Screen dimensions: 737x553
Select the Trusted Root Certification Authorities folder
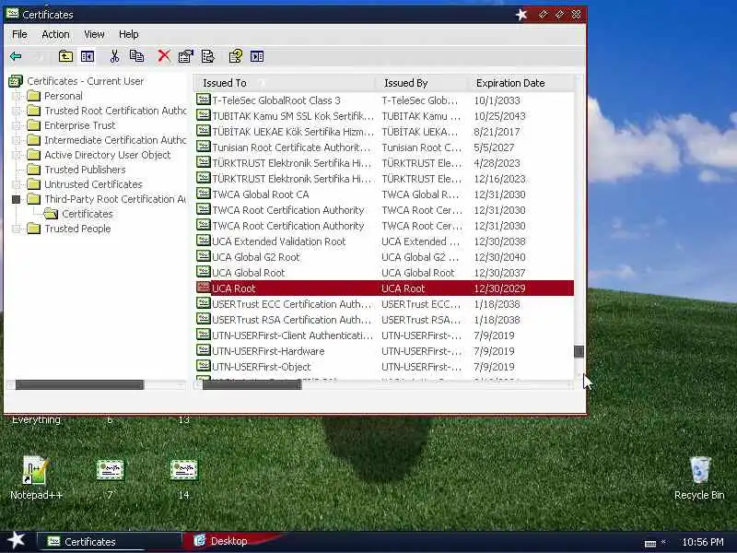[x=107, y=111]
